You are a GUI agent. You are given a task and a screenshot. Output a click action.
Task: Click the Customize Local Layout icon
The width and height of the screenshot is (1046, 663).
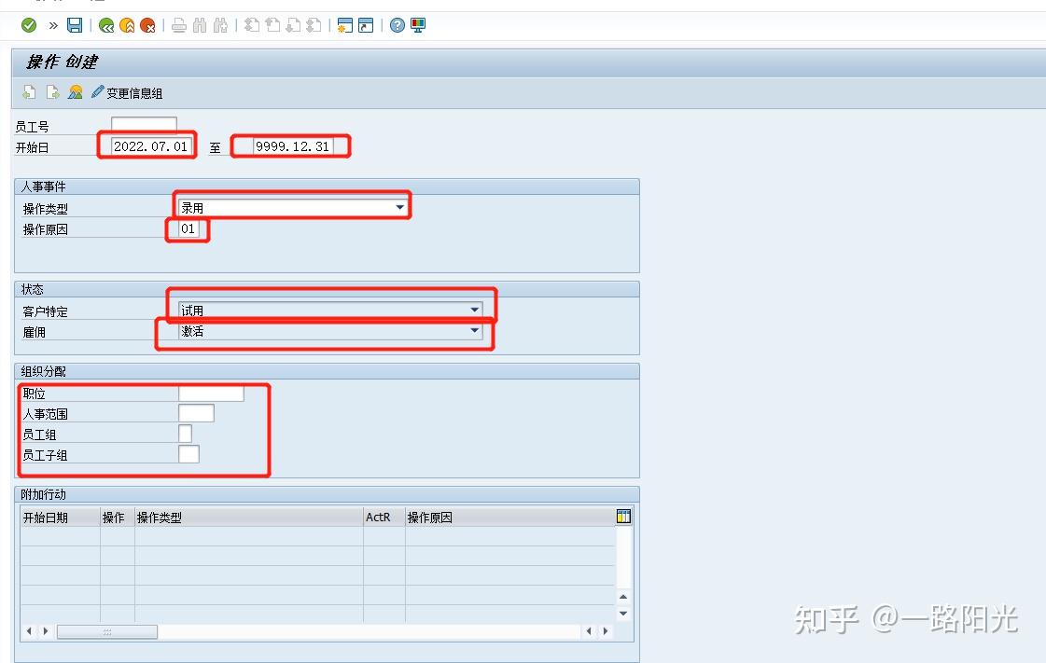coord(417,25)
